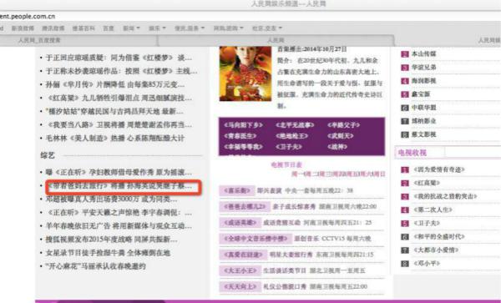Click the rank 1 badge beside 《因为爱情有奇迹》
The width and height of the screenshot is (501, 303).
[405, 169]
